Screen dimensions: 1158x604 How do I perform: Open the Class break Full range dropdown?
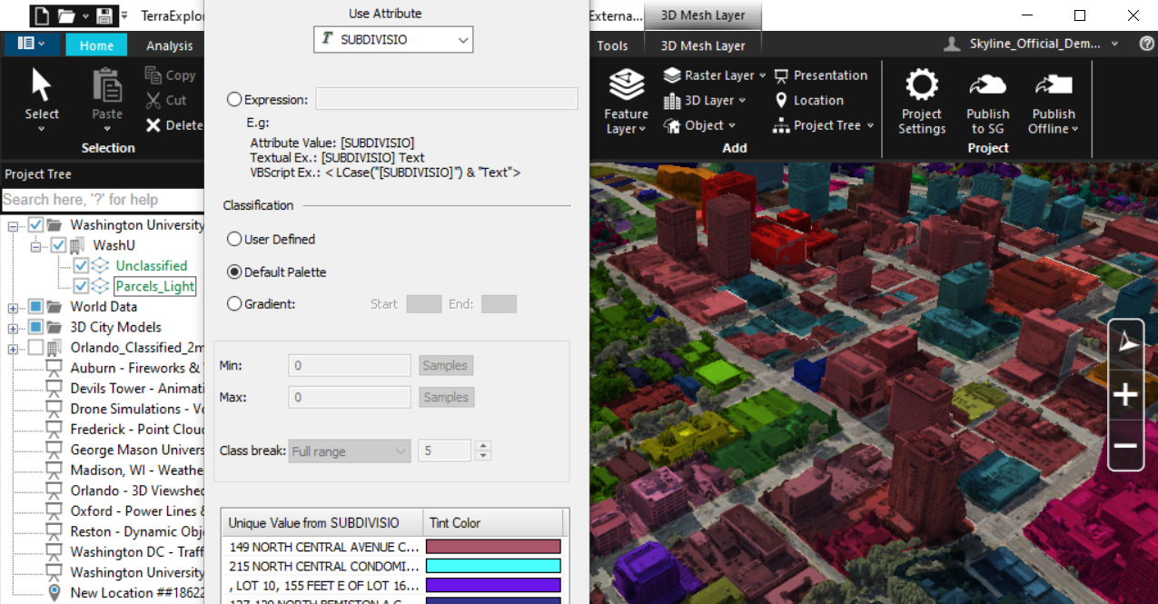(350, 451)
